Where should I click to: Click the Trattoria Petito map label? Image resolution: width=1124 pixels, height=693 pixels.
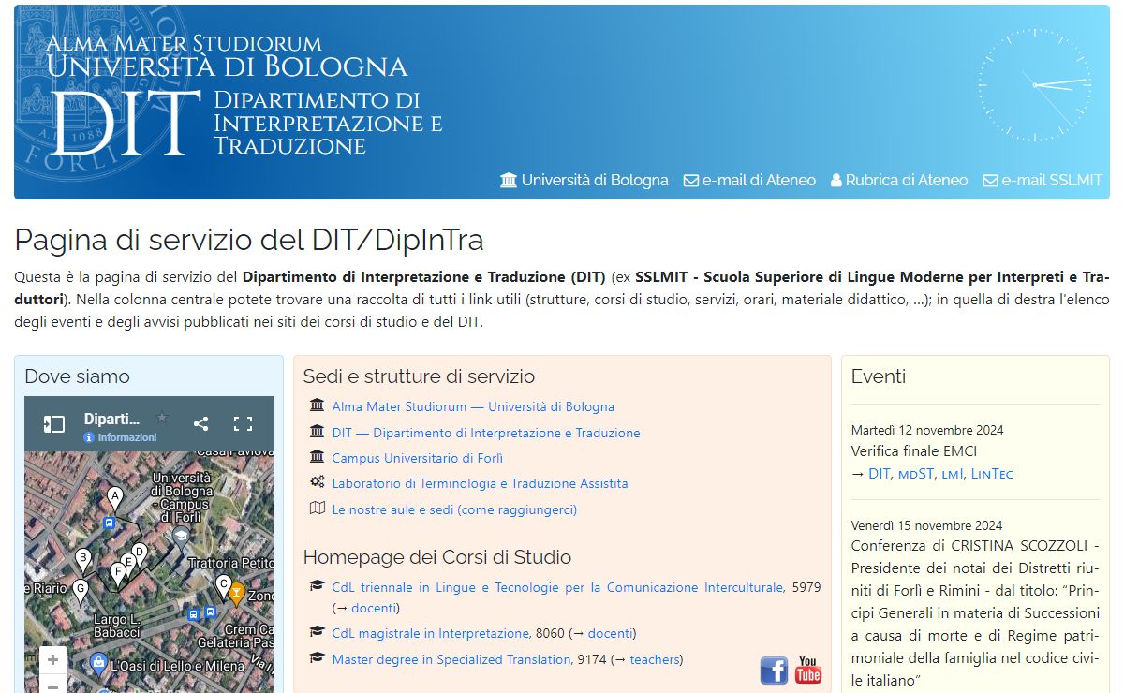point(230,563)
